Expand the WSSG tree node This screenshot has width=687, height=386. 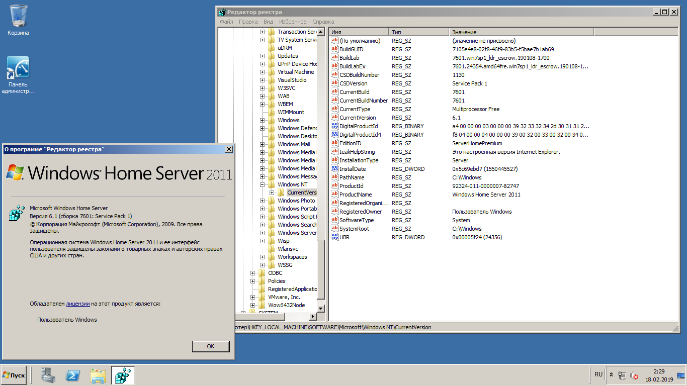(x=263, y=265)
